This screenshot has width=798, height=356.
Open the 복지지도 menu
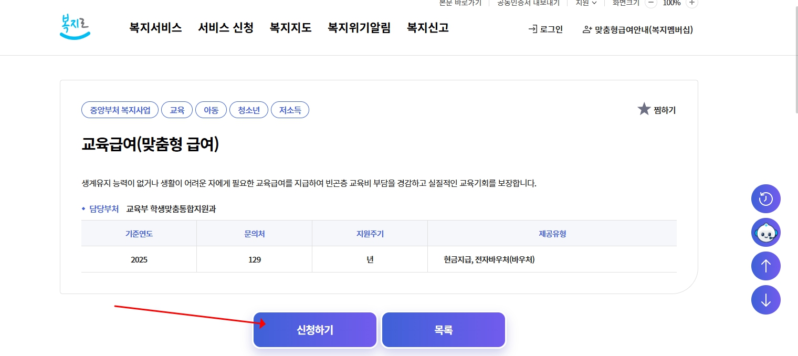290,28
